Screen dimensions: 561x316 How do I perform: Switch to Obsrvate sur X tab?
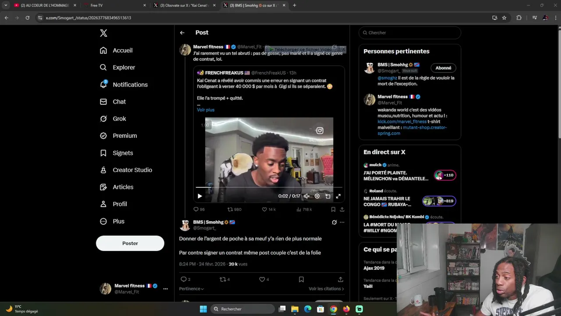tap(184, 5)
